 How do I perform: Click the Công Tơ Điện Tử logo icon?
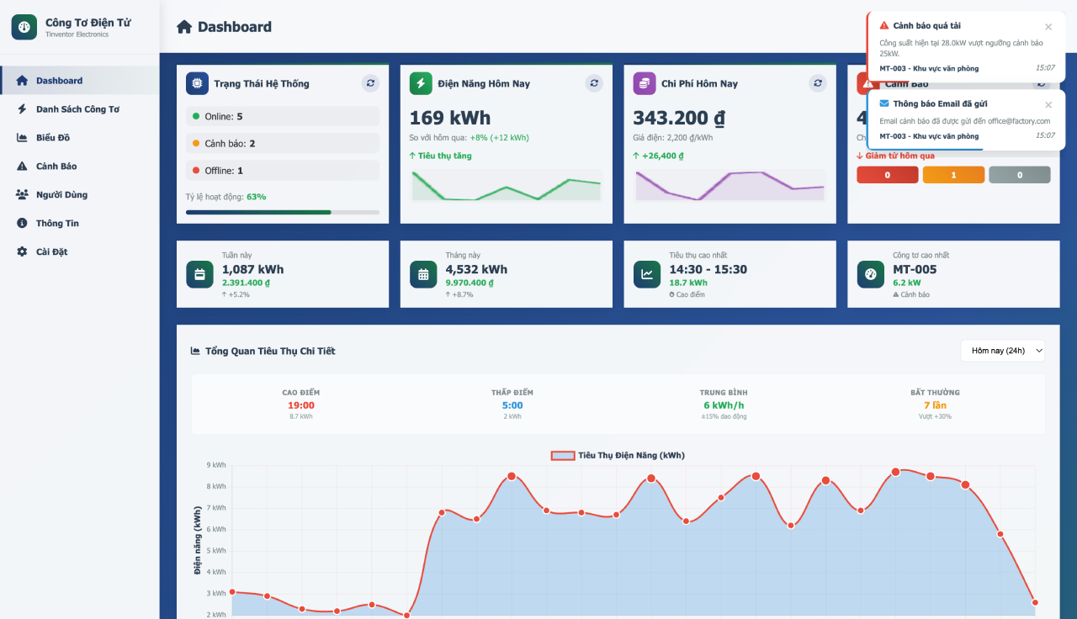(24, 27)
